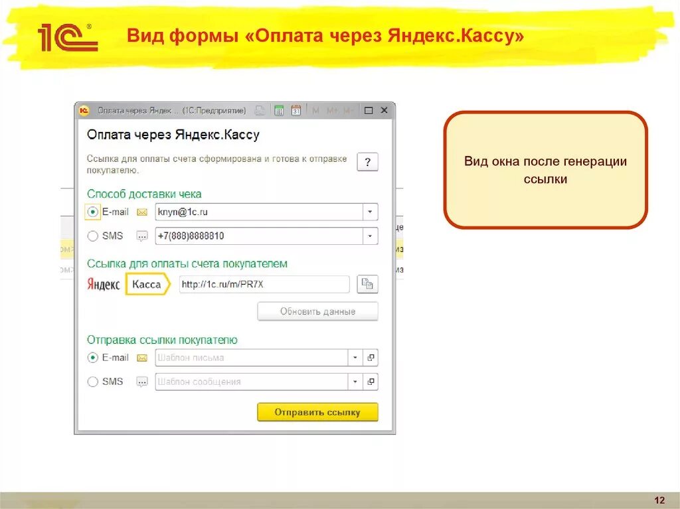This screenshot has width=680, height=509.
Task: Click the 1C application icon in title bar
Action: 84,111
